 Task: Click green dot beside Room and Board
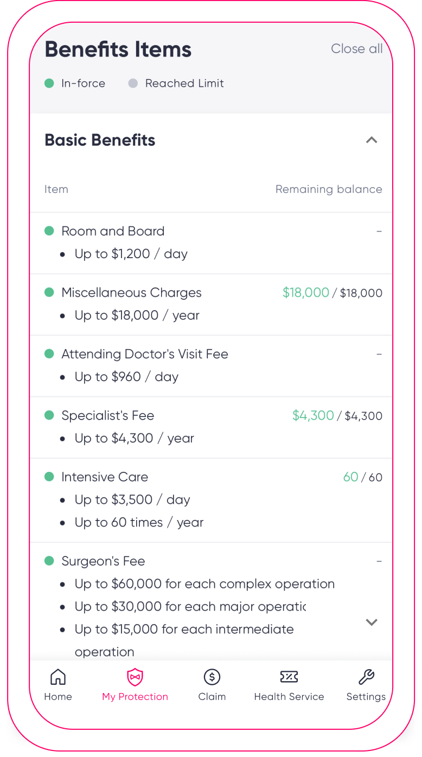(49, 231)
